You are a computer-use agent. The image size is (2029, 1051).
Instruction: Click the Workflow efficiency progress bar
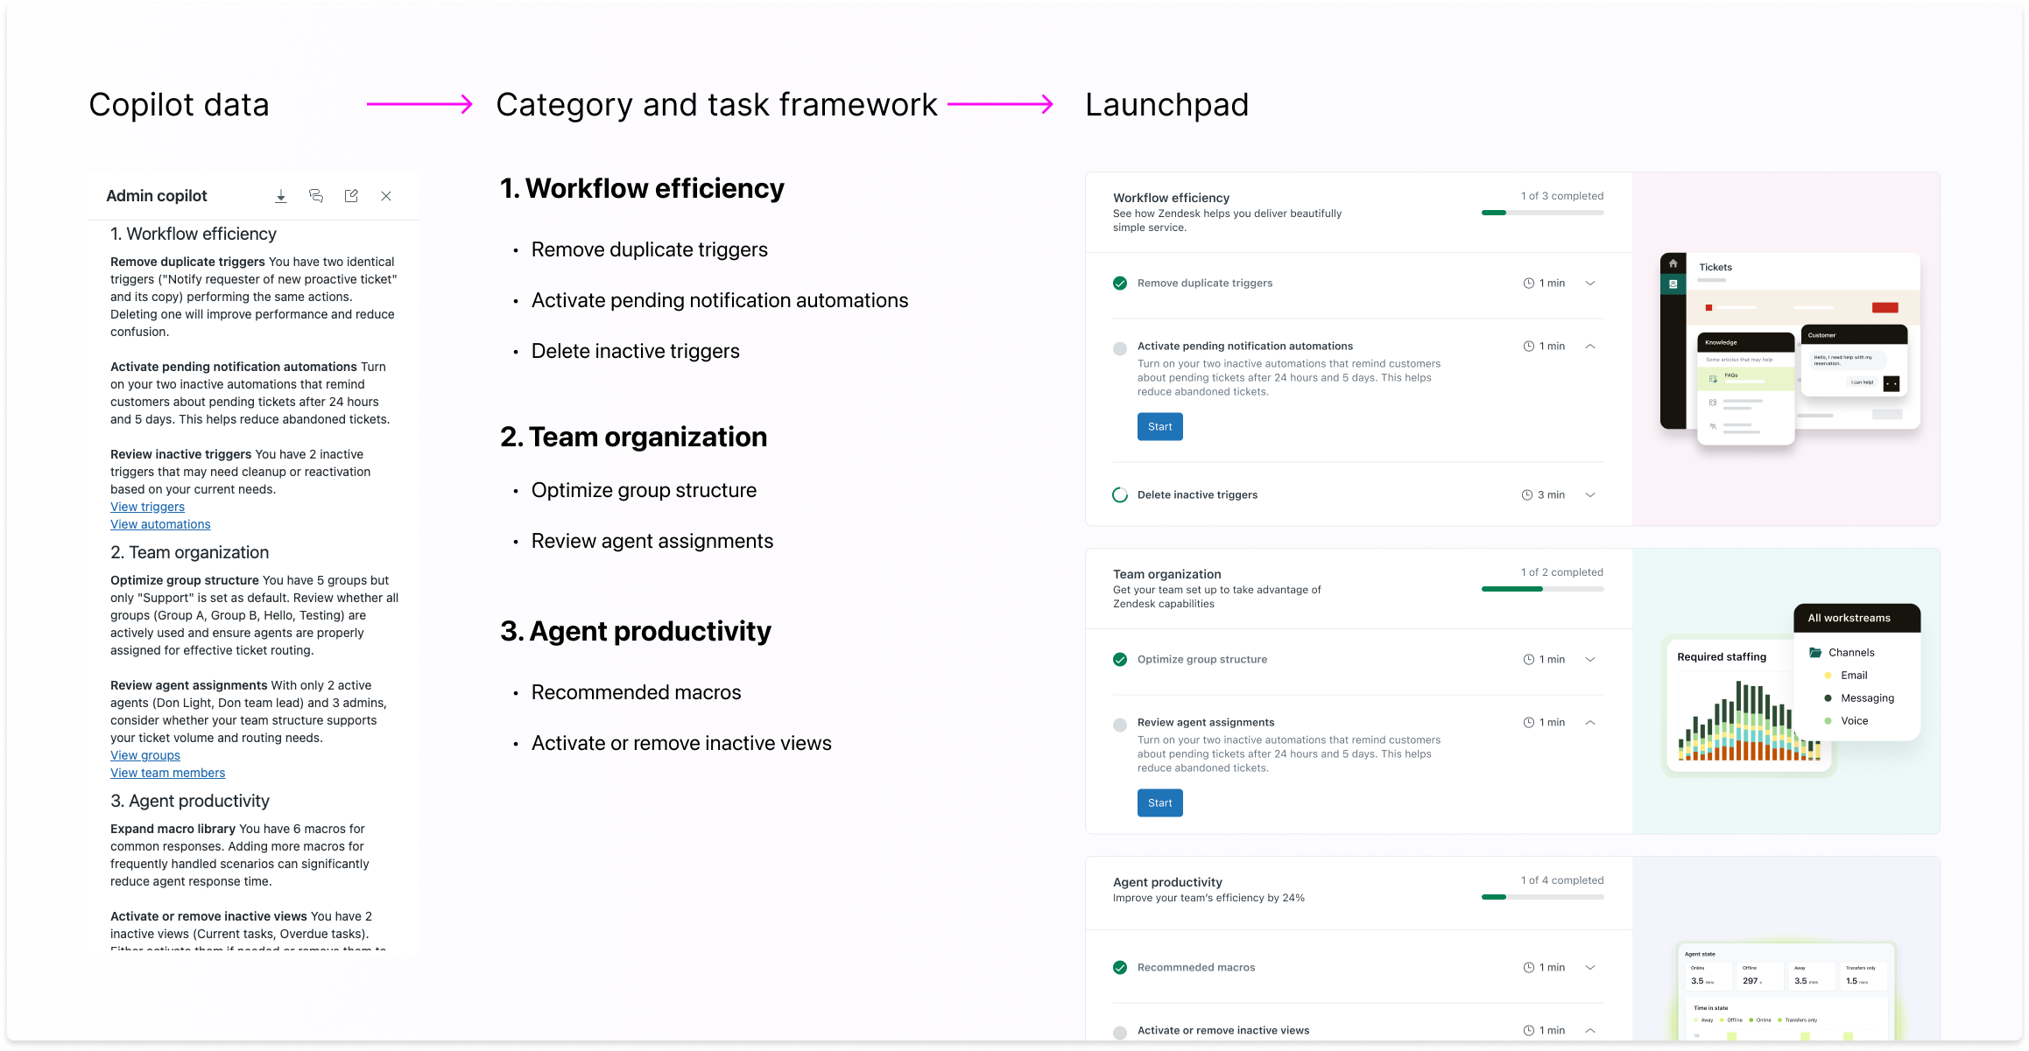(x=1542, y=213)
